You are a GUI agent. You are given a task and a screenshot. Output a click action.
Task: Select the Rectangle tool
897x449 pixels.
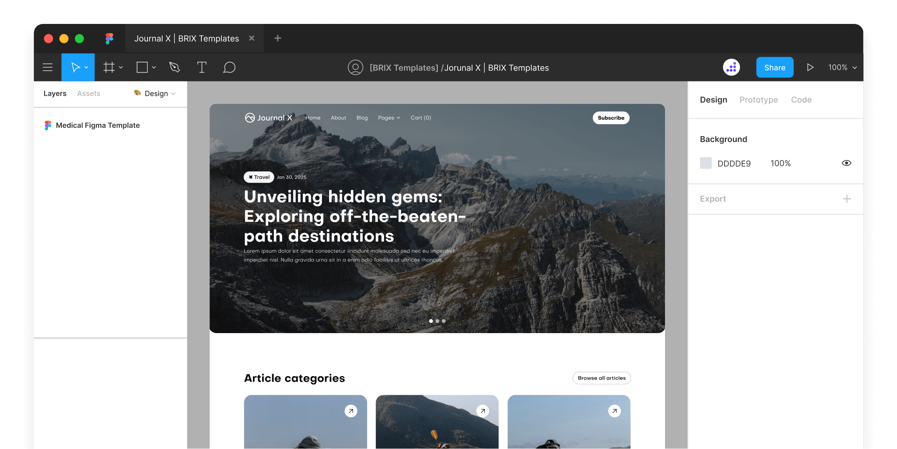click(x=143, y=67)
